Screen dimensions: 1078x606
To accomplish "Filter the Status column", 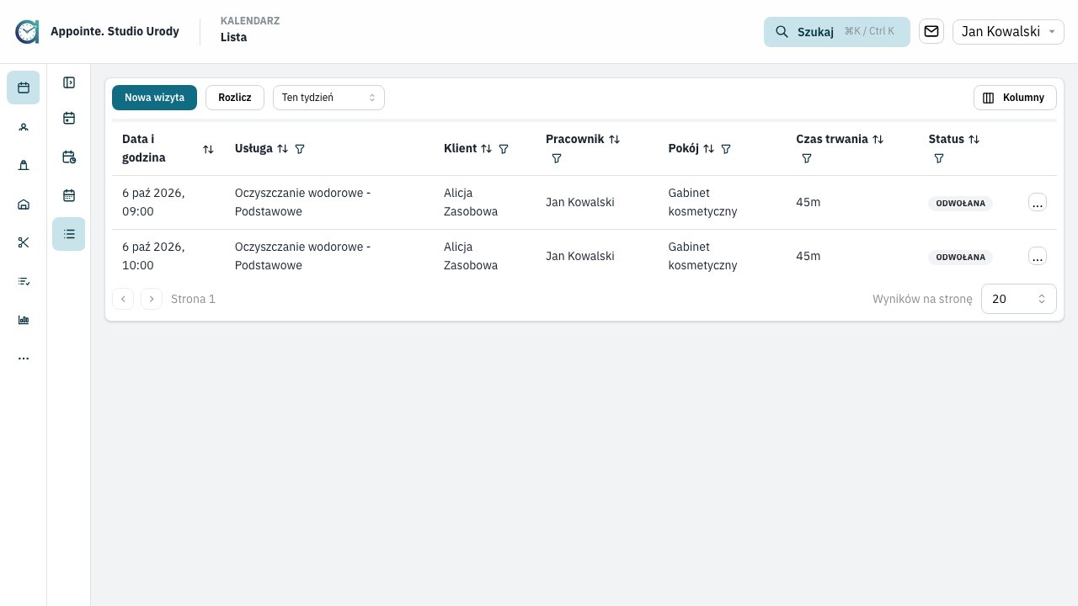I will 939,158.
